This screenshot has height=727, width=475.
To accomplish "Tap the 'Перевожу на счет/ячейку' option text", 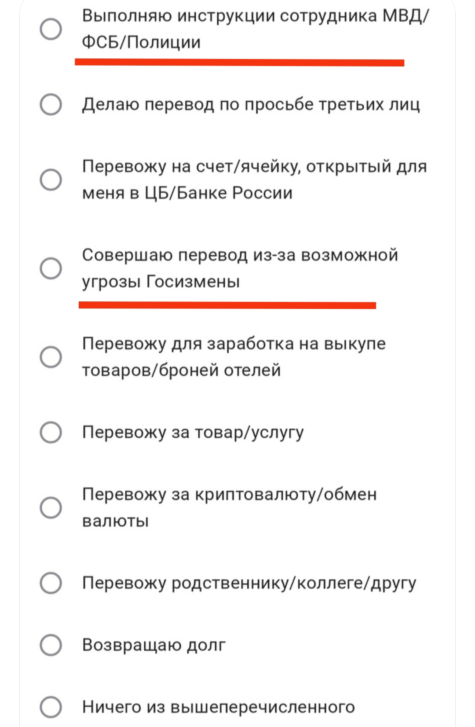I will coord(254,180).
